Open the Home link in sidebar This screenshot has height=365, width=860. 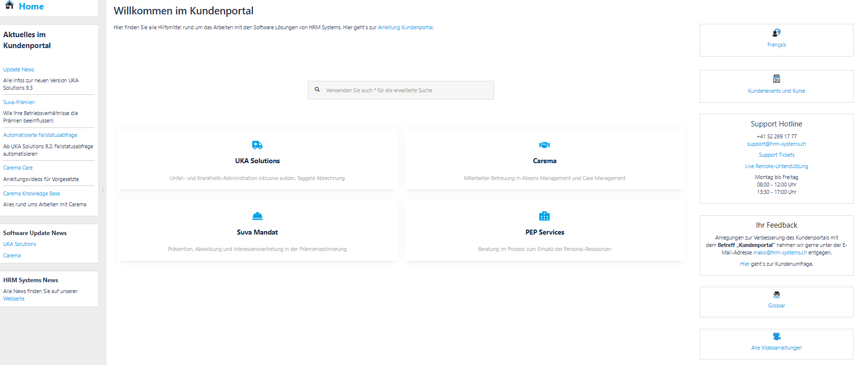coord(31,6)
